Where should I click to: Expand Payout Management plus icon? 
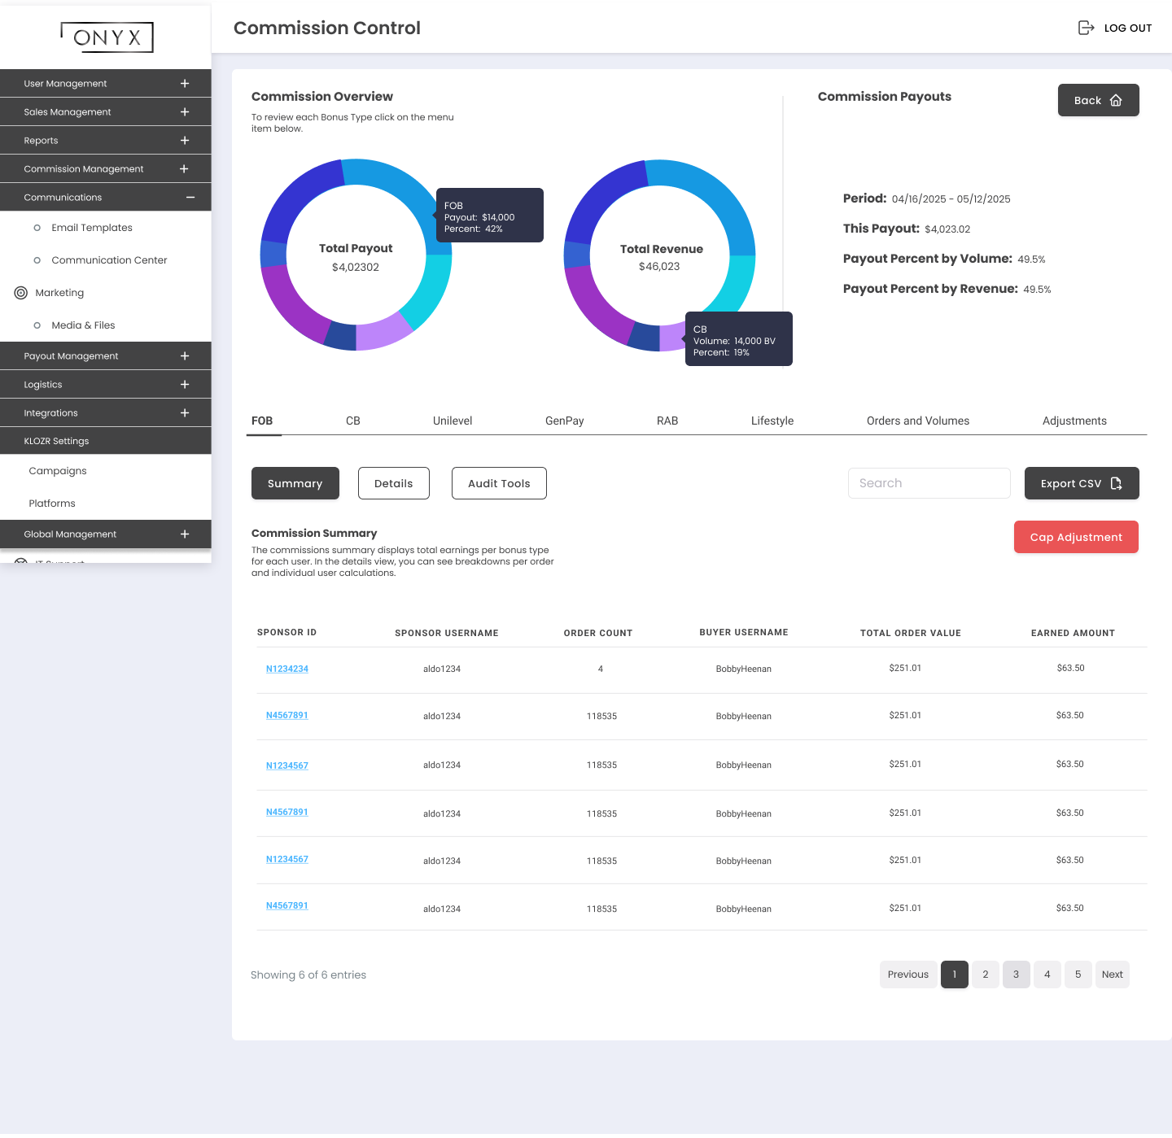tap(185, 356)
